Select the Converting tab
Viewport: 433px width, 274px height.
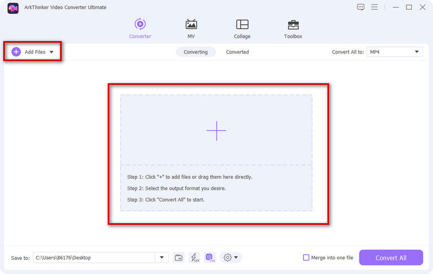tap(195, 52)
